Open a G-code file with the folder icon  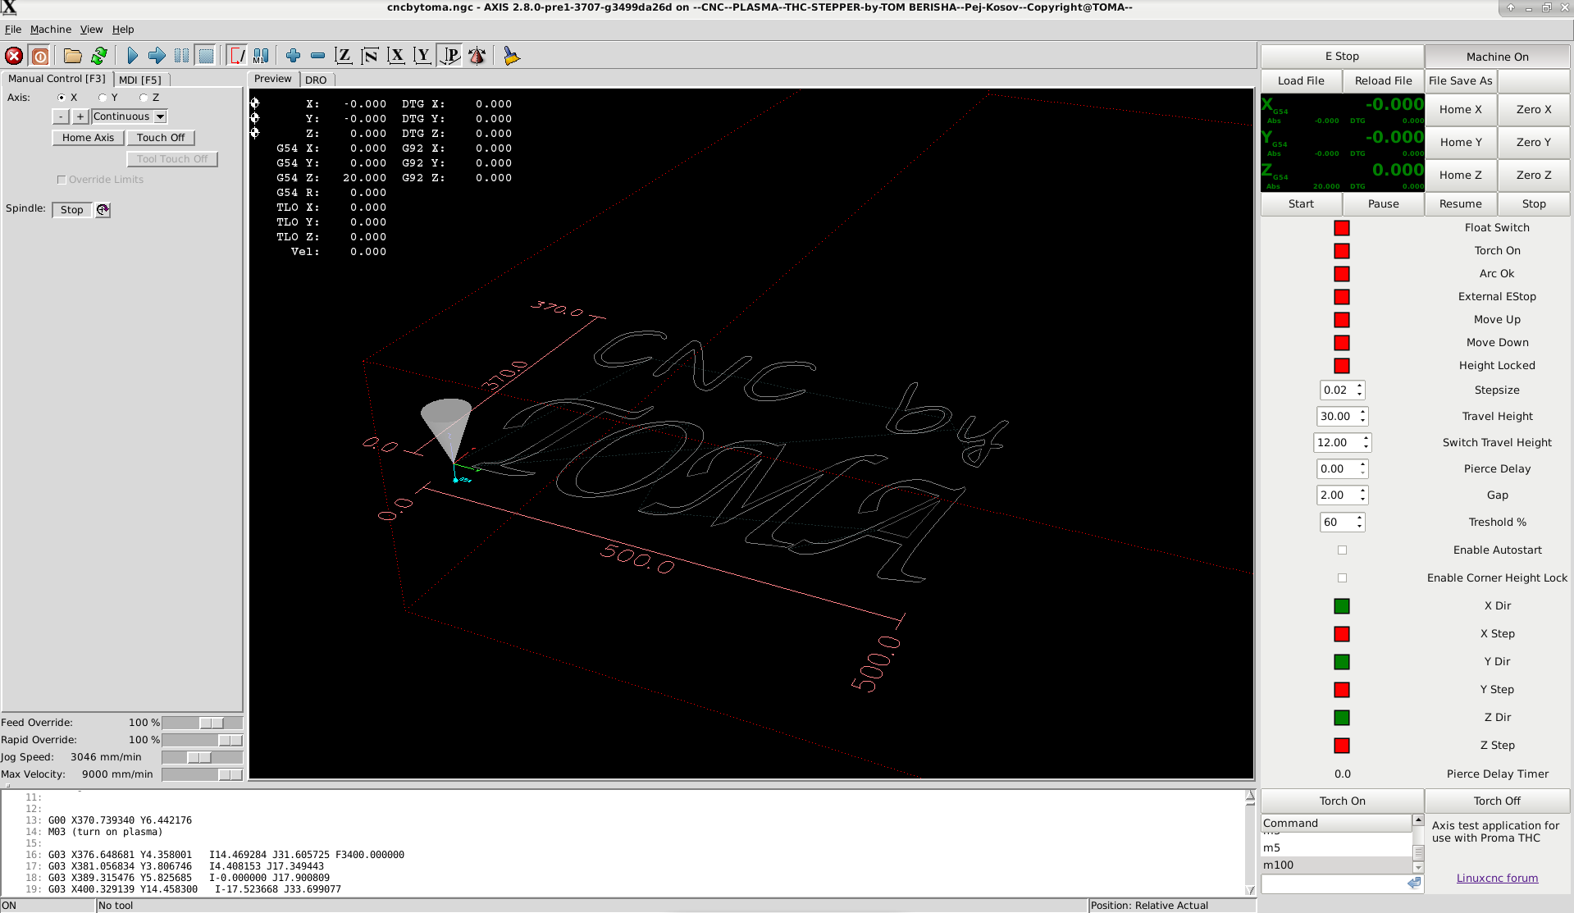point(73,56)
